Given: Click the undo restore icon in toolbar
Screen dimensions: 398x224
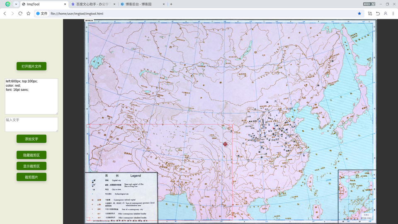Looking at the screenshot, I should [378, 13].
